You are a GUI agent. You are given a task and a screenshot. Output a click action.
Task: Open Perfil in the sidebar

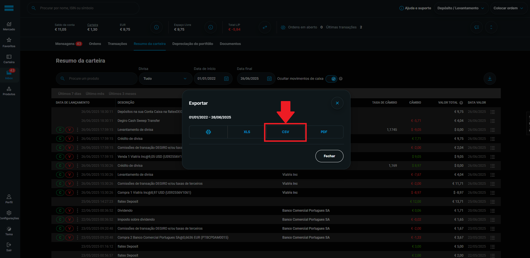9,199
